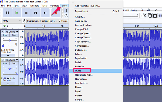
Task: Close the Left channel track
Action: tap(3, 32)
